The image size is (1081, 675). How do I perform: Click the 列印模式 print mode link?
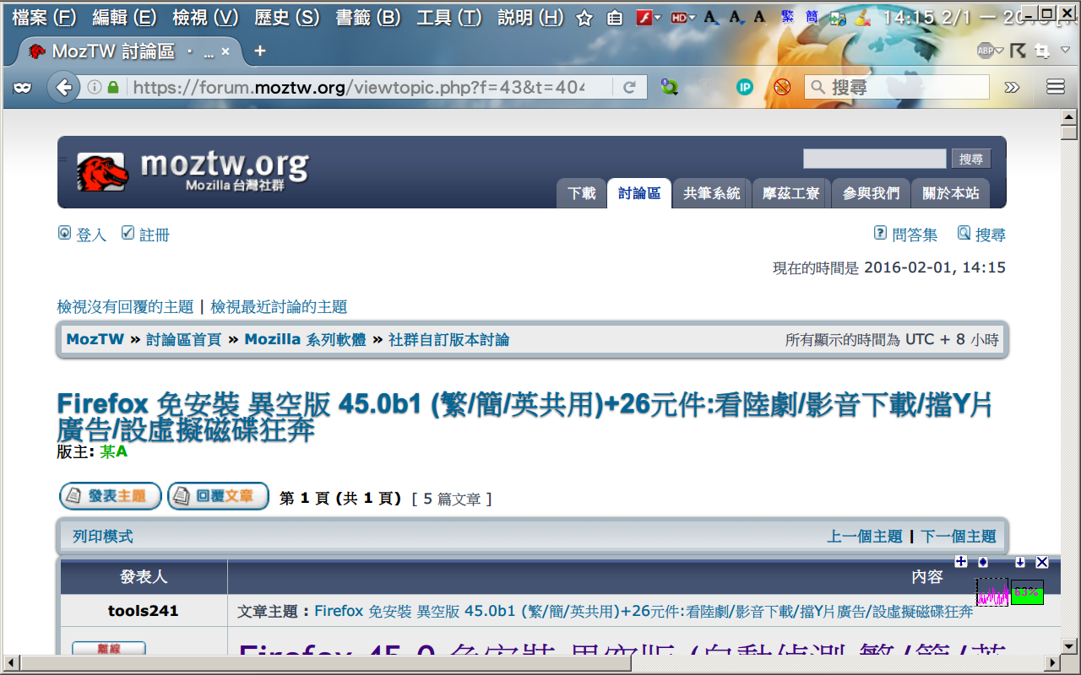(x=103, y=537)
